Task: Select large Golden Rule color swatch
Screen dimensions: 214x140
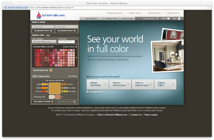Action: [55, 88]
